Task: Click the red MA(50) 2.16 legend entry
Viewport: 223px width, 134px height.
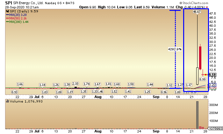Action: coord(16,18)
